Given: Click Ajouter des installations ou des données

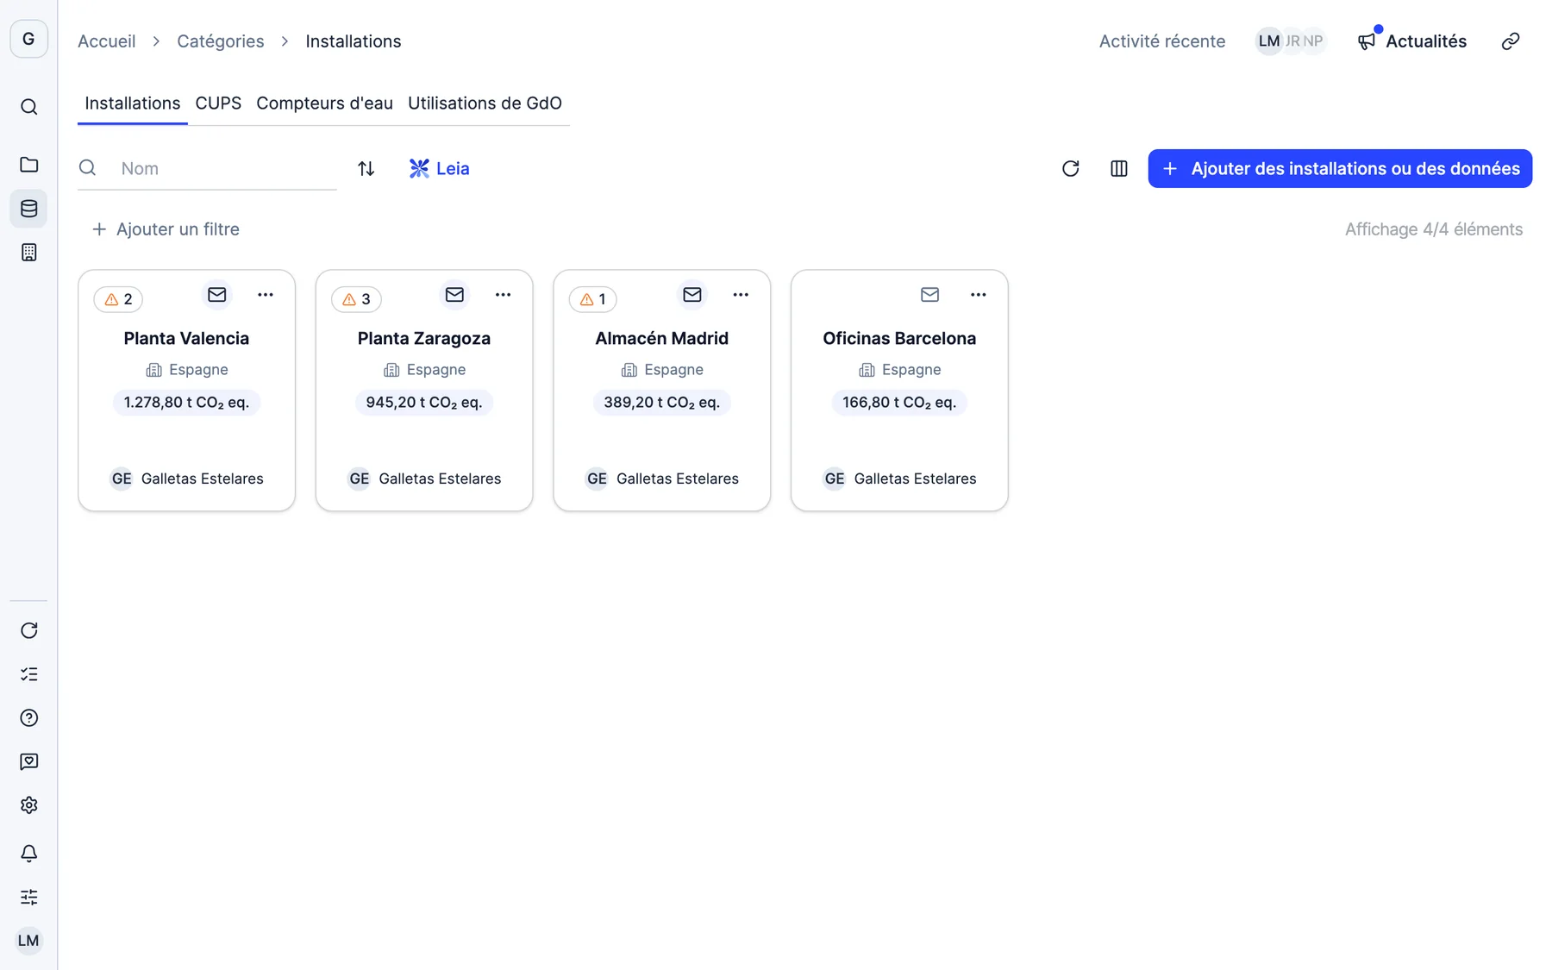Looking at the screenshot, I should coord(1340,168).
